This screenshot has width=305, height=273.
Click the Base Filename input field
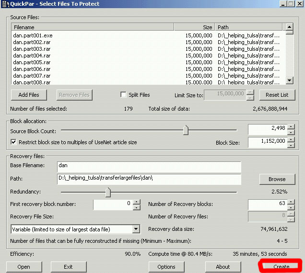[x=149, y=167]
